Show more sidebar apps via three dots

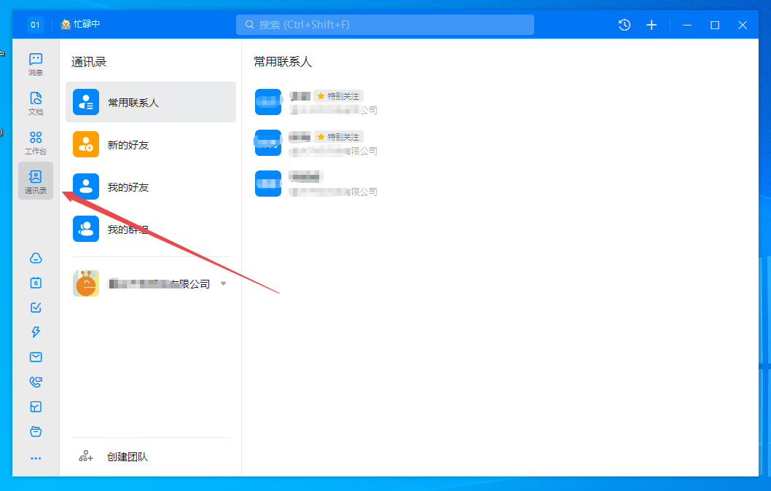pyautogui.click(x=36, y=458)
